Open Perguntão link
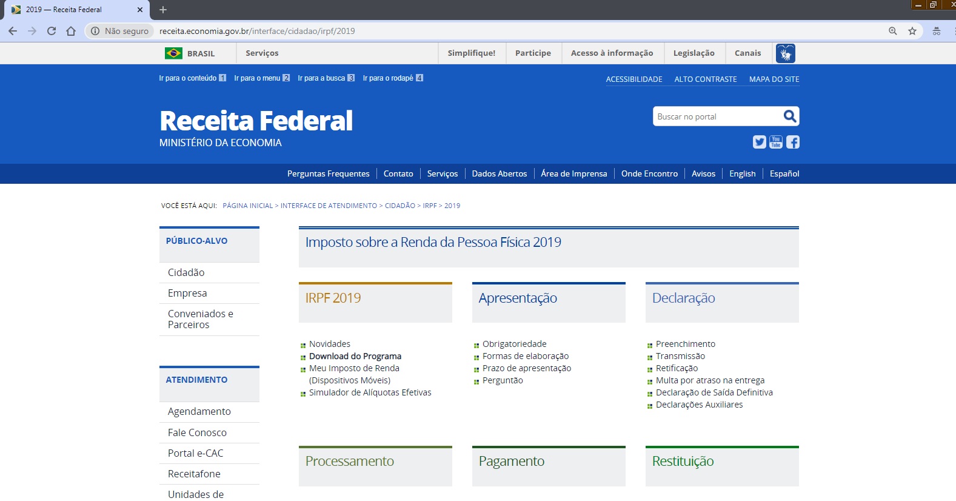The height and width of the screenshot is (501, 956). [x=503, y=380]
